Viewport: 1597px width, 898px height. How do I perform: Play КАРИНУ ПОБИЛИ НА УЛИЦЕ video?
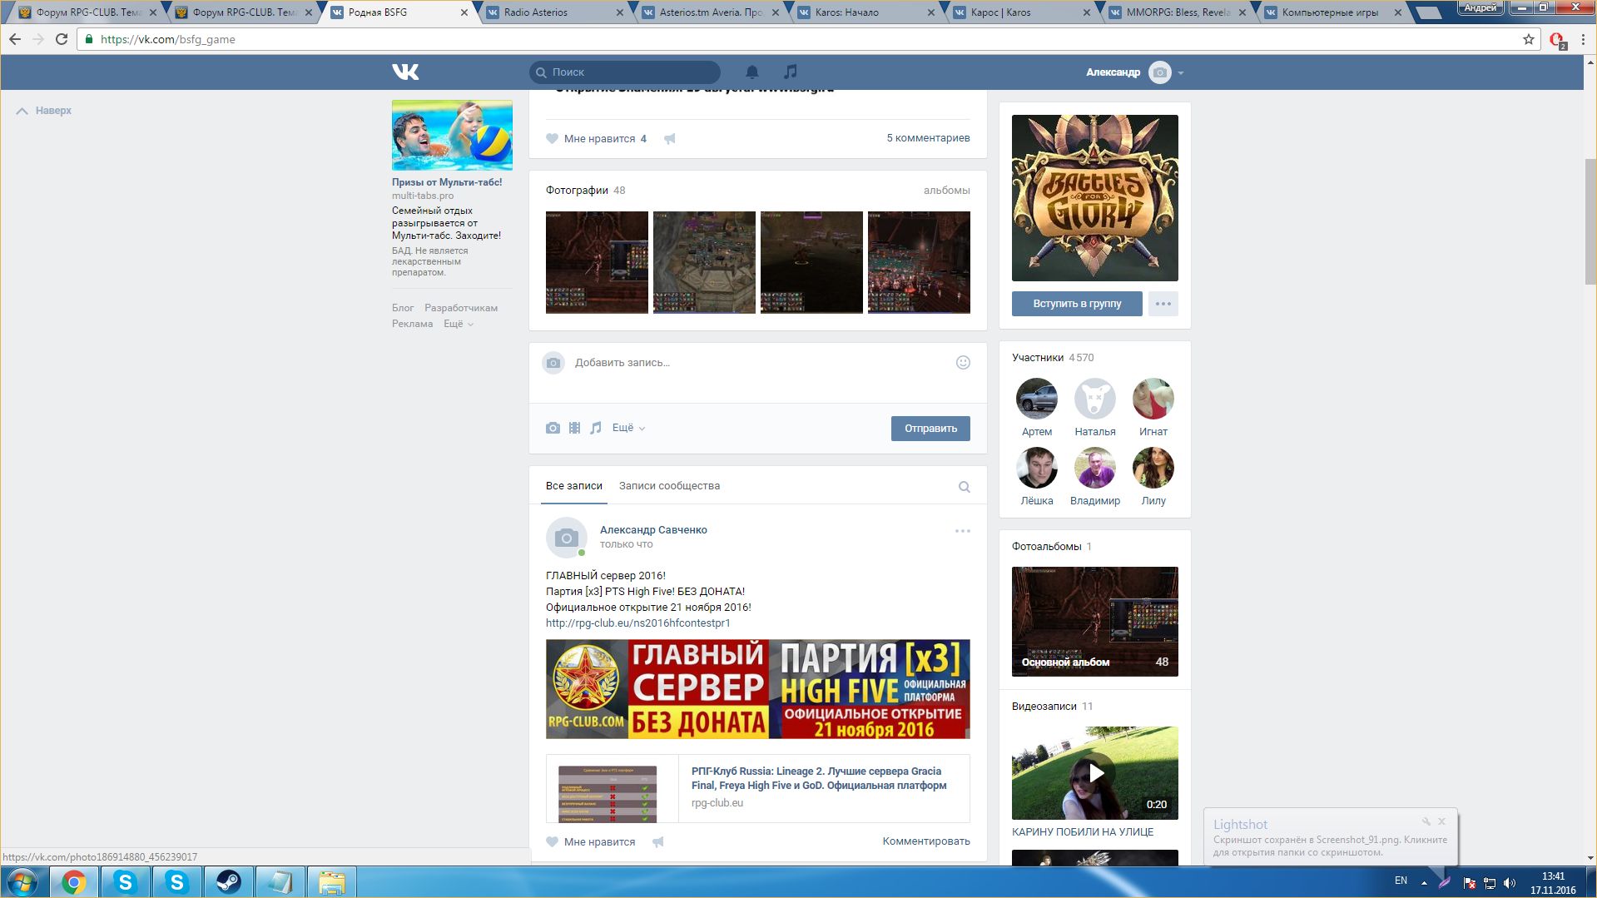pyautogui.click(x=1094, y=773)
